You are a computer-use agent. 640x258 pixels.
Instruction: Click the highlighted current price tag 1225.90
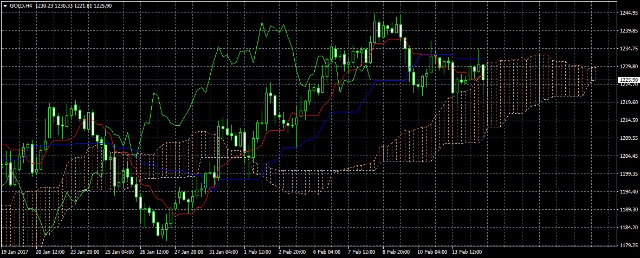(628, 80)
